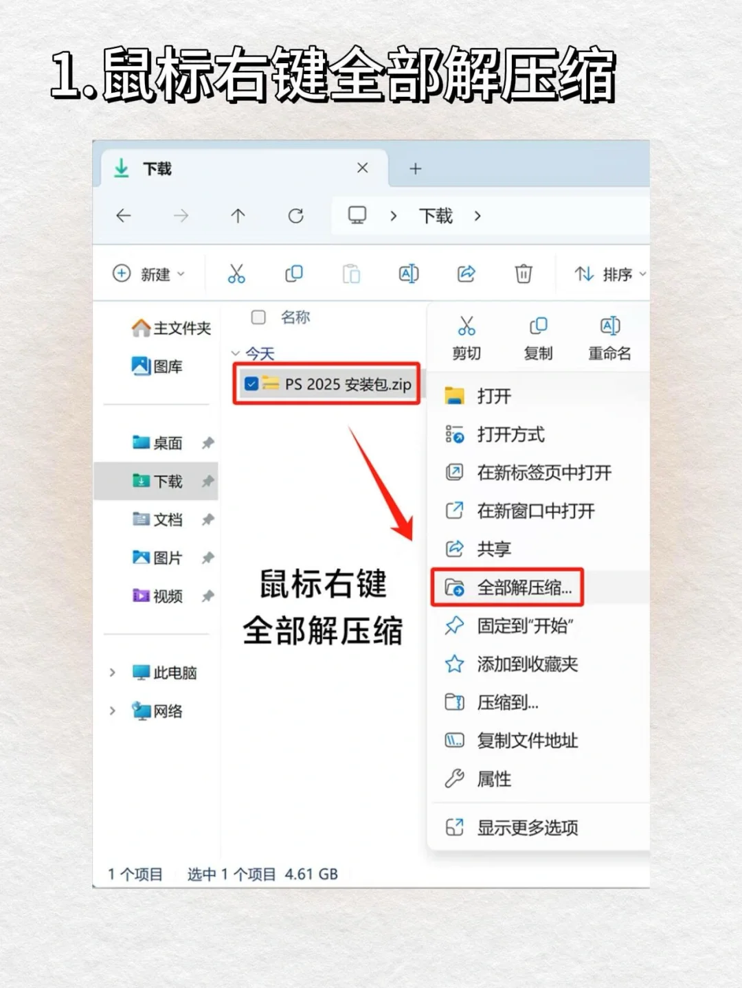
Task: Cut the file using the 剪切 icon
Action: [466, 337]
